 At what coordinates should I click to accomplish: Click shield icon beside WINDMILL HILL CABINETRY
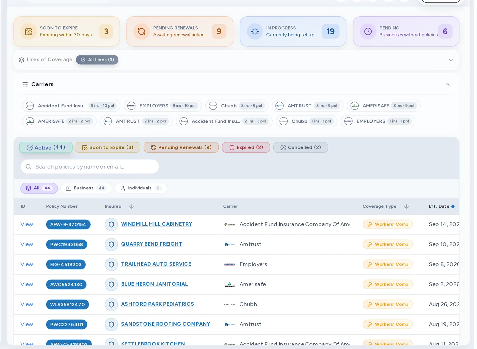point(111,224)
